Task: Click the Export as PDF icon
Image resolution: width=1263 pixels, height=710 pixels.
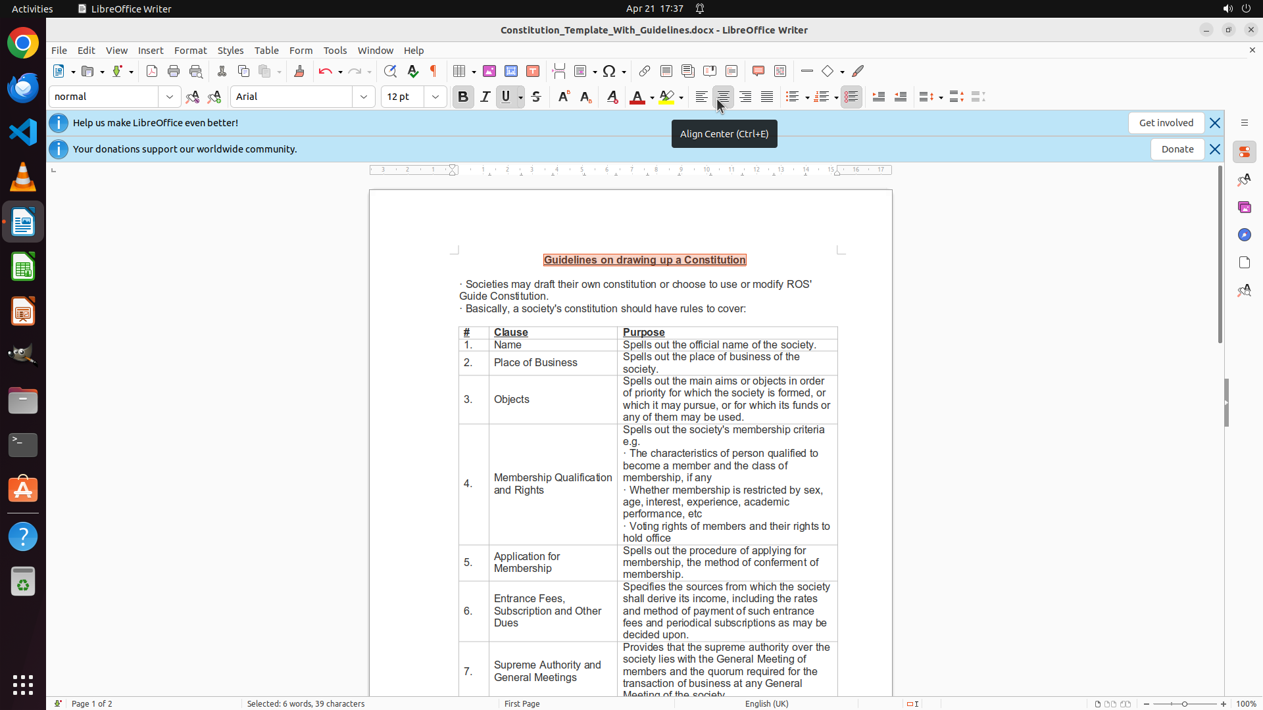Action: click(x=152, y=71)
